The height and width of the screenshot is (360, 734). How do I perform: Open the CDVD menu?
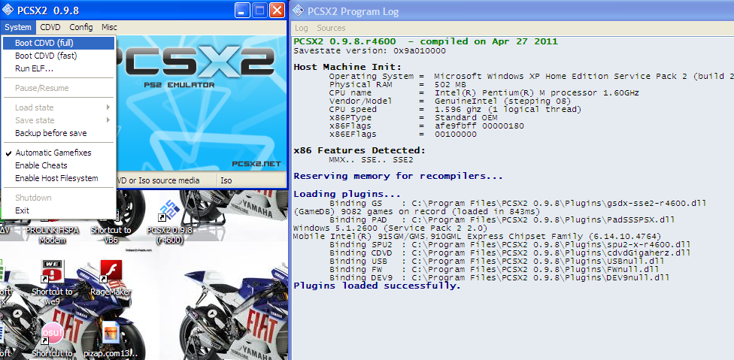pos(50,28)
